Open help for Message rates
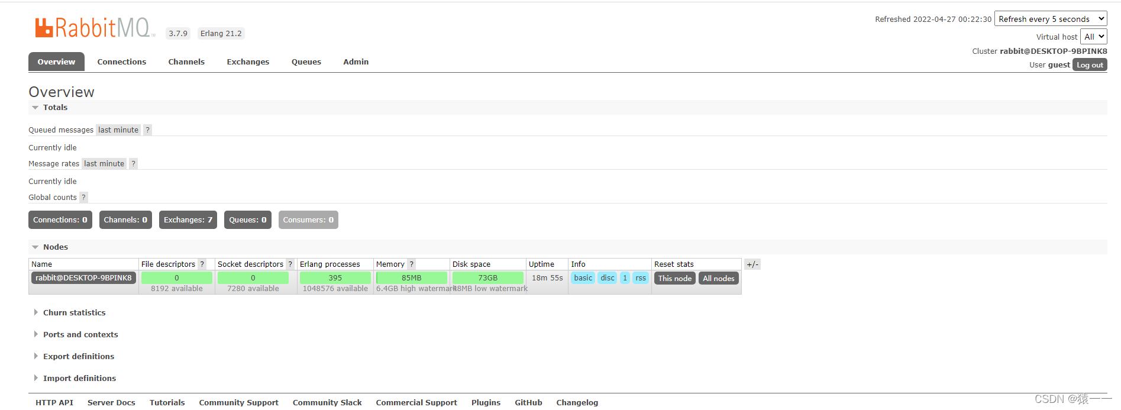This screenshot has height=410, width=1121. tap(133, 164)
